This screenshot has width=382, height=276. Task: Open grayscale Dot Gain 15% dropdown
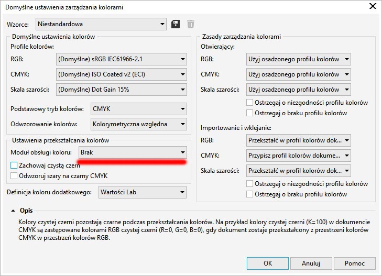[121, 90]
